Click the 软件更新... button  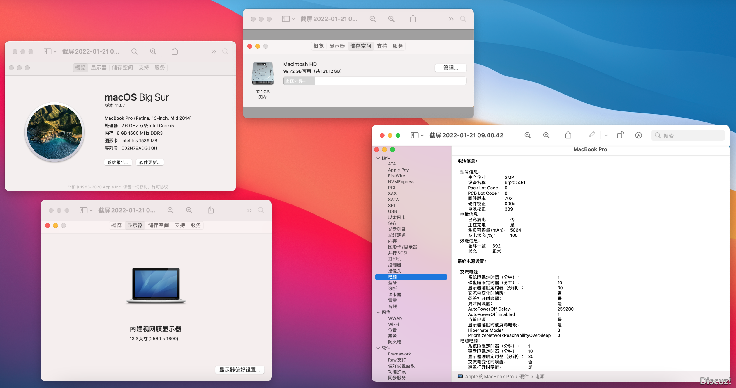click(x=150, y=162)
